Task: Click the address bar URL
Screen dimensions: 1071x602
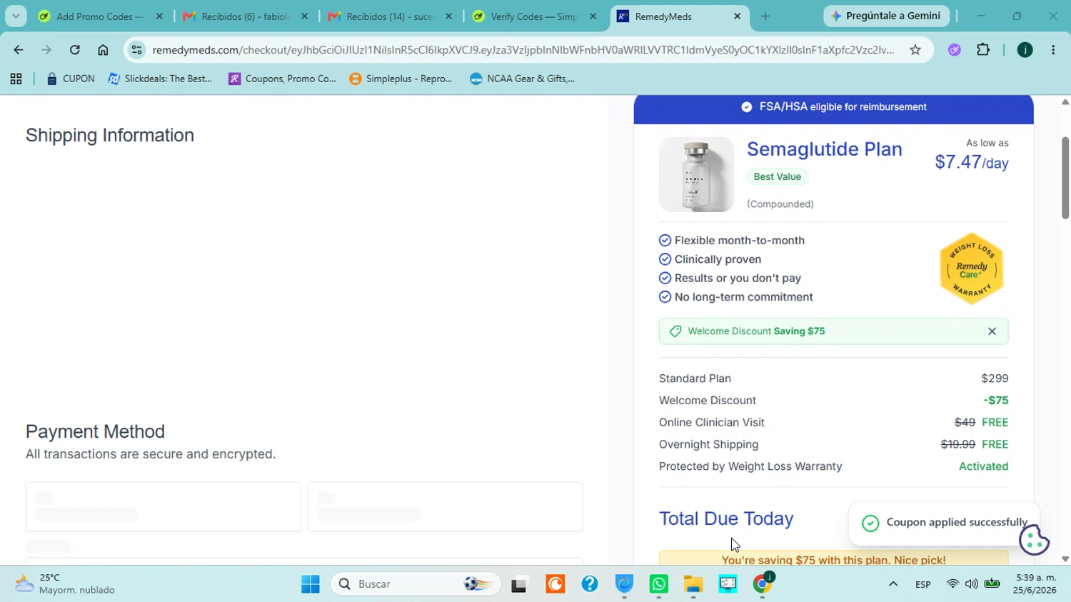Action: 523,49
